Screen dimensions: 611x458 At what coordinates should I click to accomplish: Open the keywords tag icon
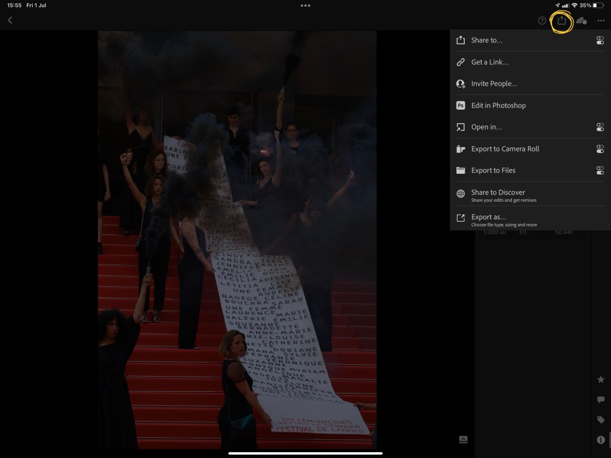601,420
